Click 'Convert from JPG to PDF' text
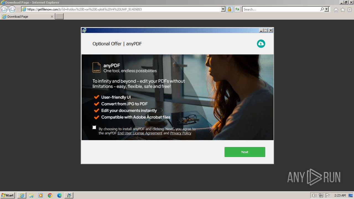 point(124,104)
